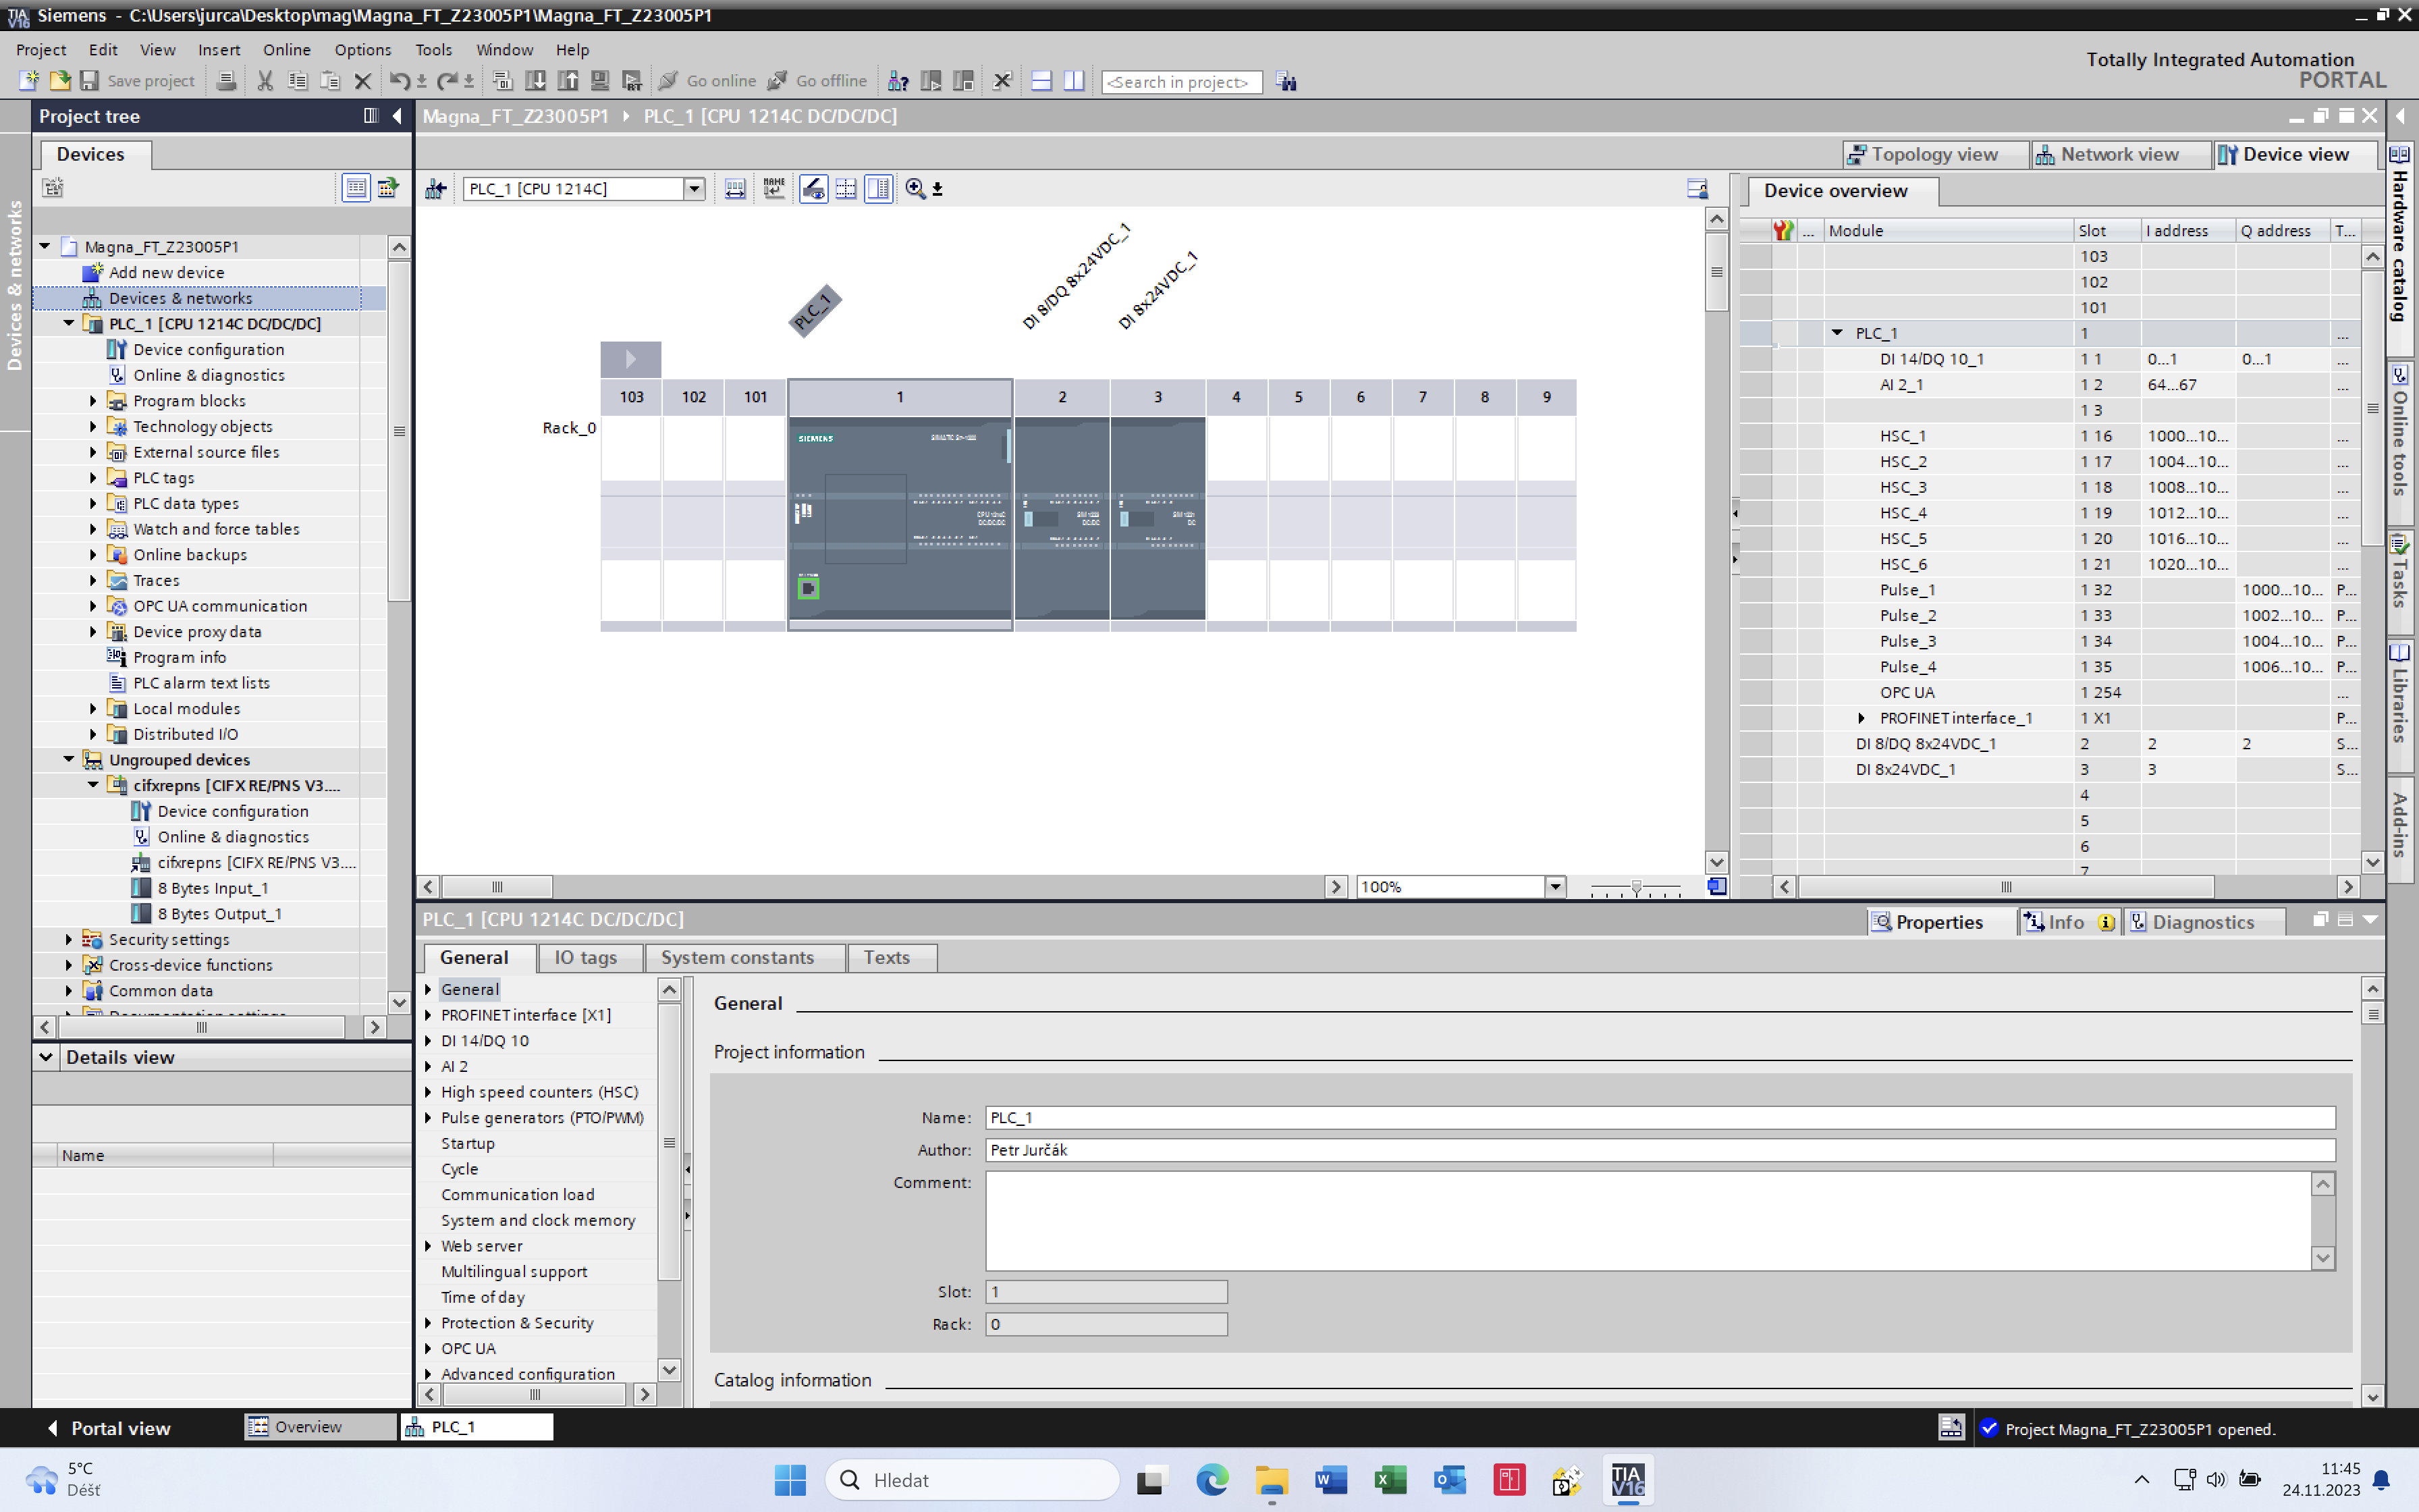The width and height of the screenshot is (2419, 1512).
Task: Click the Go offline button
Action: coord(817,81)
